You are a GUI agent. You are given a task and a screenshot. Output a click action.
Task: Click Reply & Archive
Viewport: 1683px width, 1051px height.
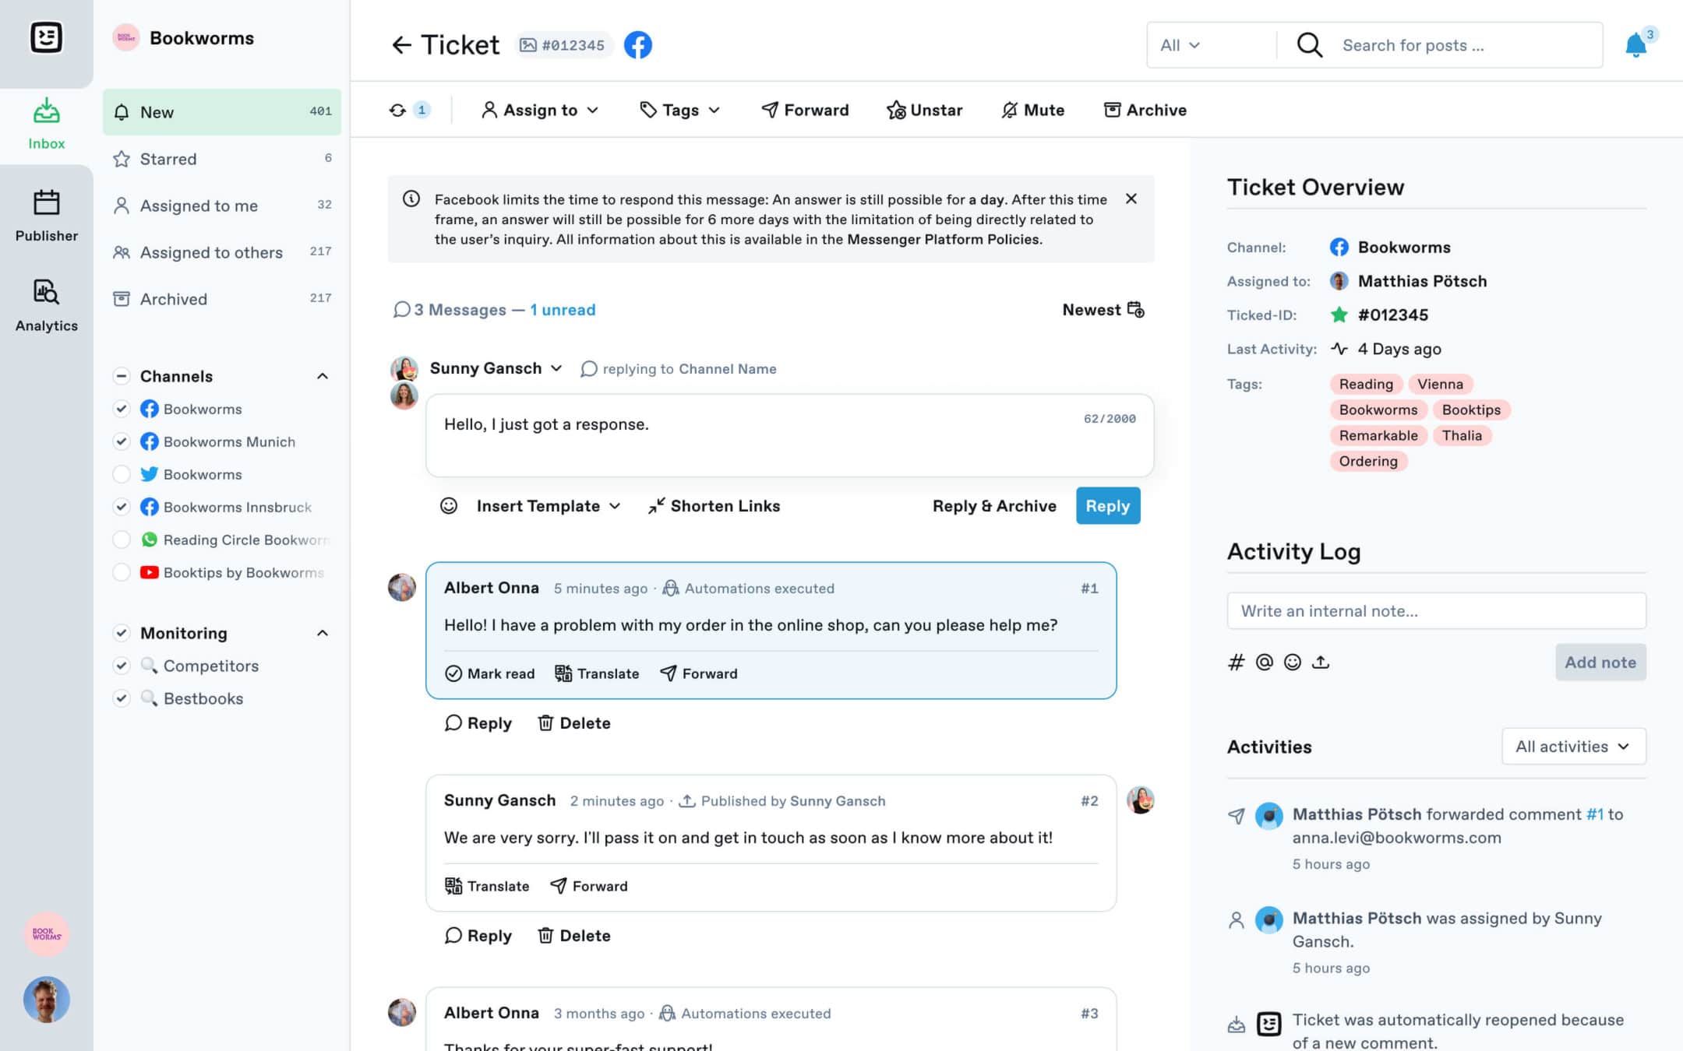pyautogui.click(x=994, y=506)
